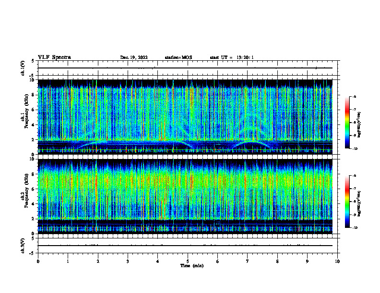Viewport: 380px width, 293px height.
Task: Click the ch.3 bottom waveform trace line
Action: tap(185, 246)
